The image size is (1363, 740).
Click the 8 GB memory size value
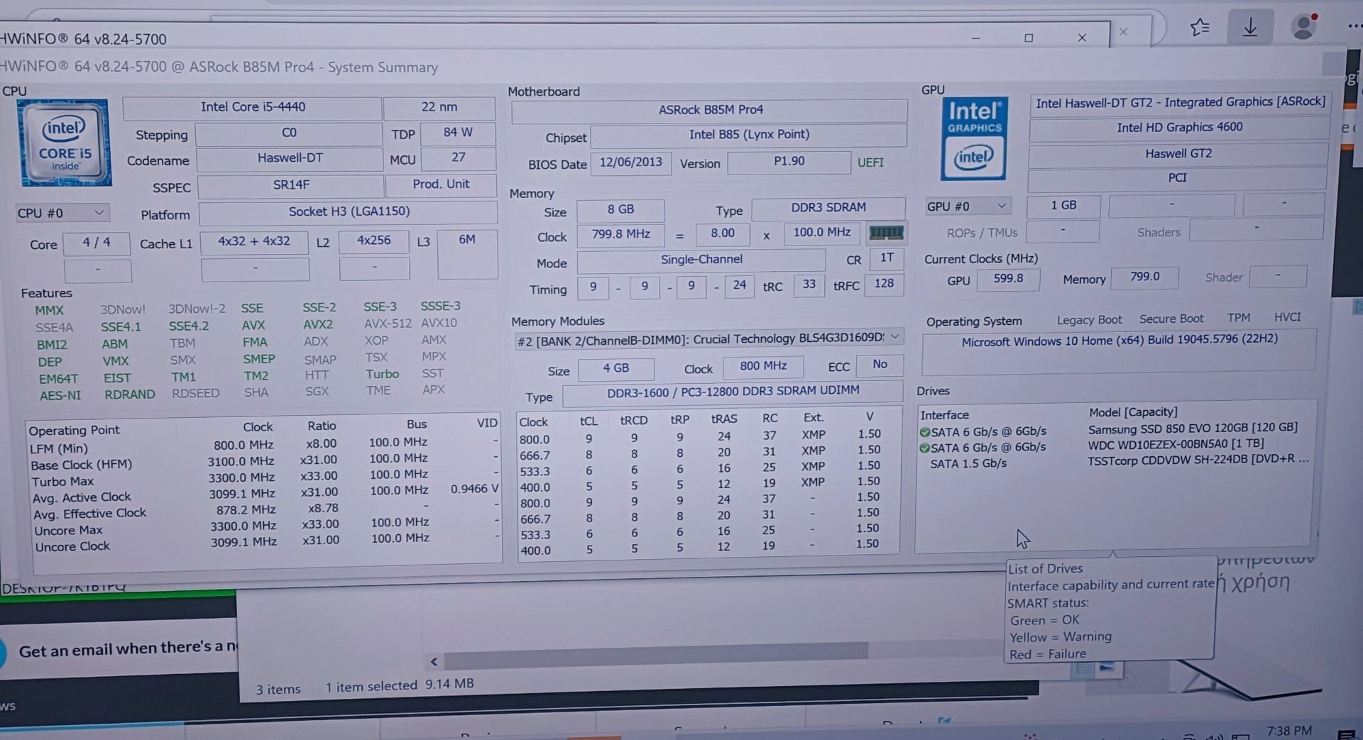point(620,210)
